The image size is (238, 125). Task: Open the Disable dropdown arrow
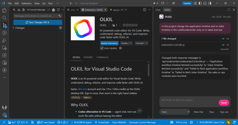tap(131, 43)
